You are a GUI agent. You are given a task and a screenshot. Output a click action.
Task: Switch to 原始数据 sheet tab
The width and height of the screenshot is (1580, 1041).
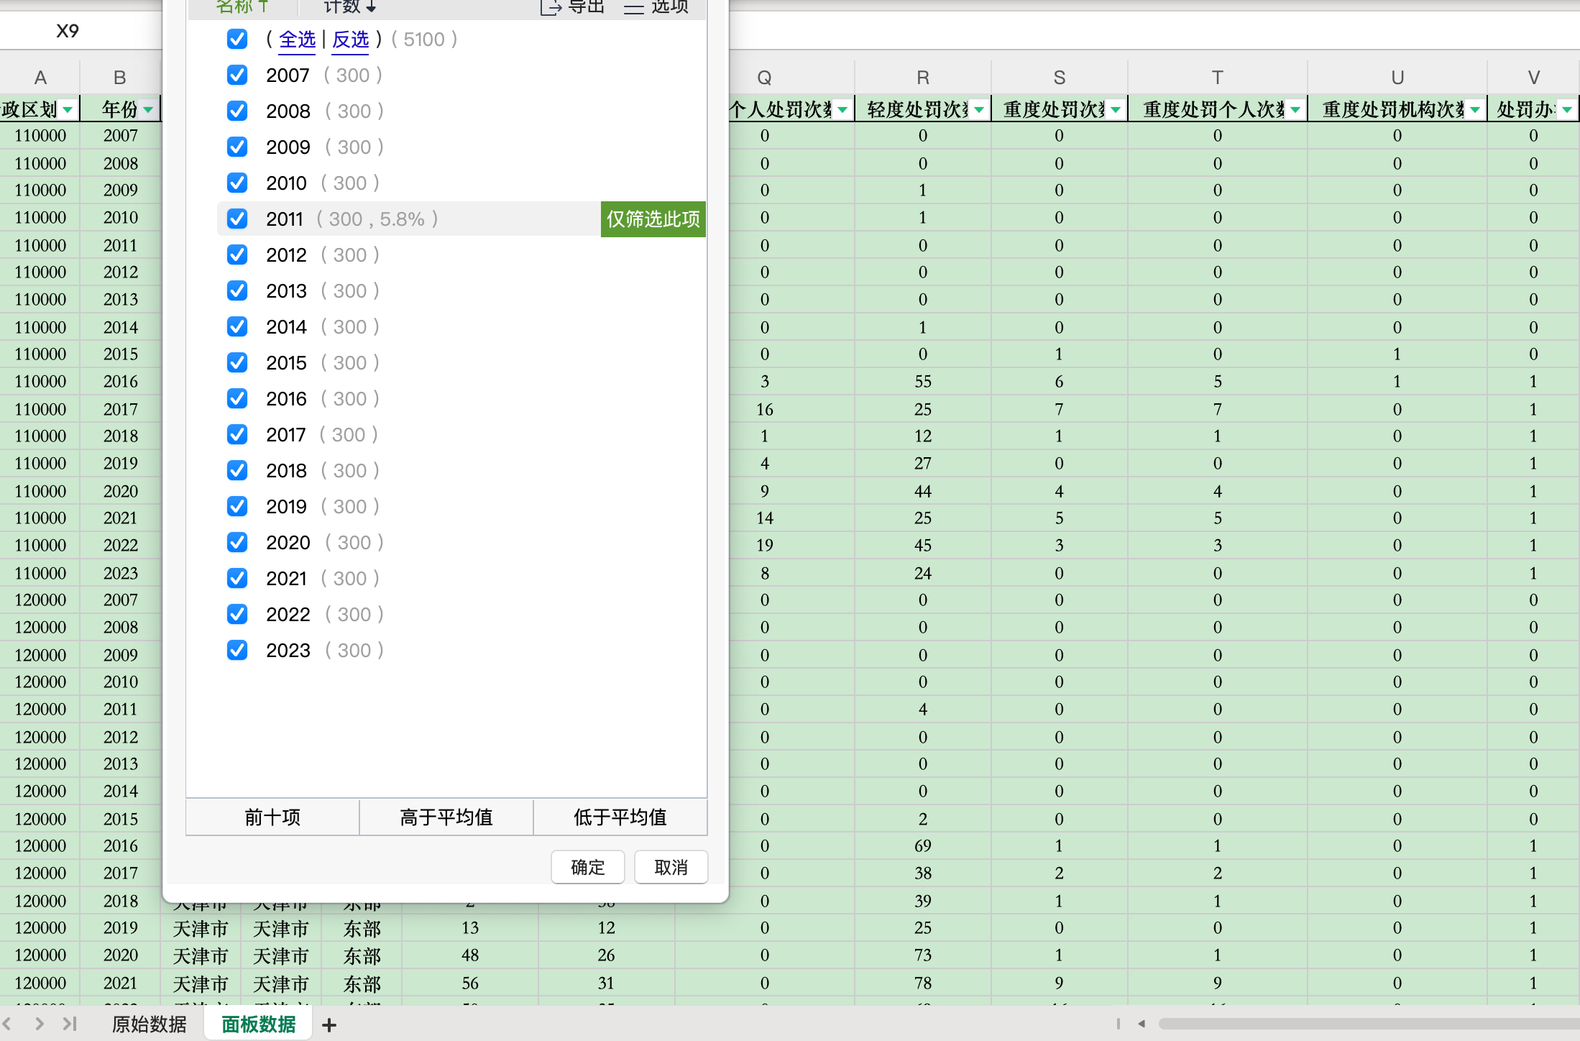(x=150, y=1024)
